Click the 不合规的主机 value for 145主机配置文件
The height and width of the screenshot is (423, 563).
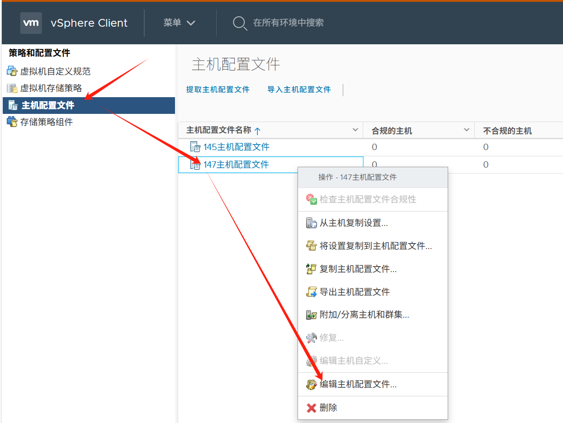pos(486,147)
